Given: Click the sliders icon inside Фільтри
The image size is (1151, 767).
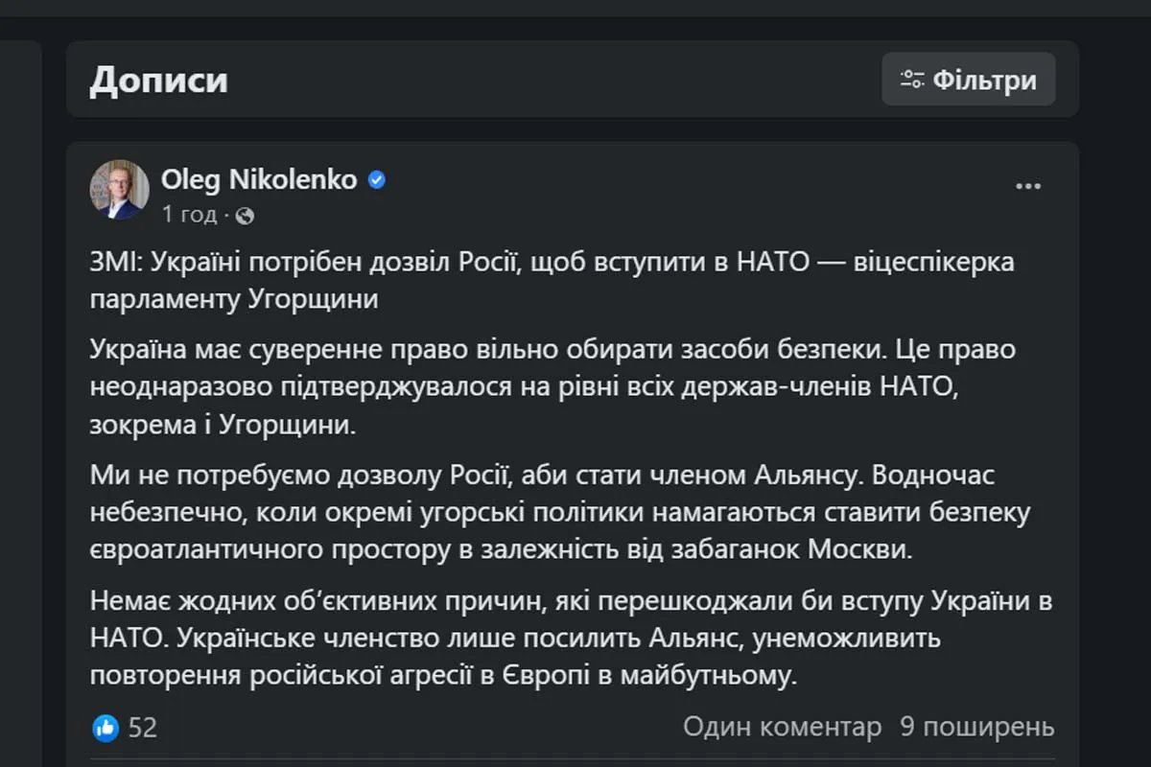Looking at the screenshot, I should coord(911,80).
